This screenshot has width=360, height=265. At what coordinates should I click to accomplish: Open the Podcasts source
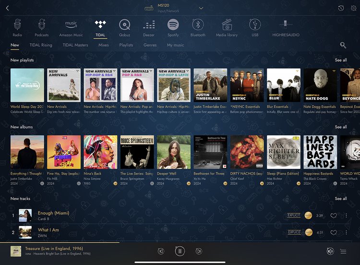(x=42, y=27)
